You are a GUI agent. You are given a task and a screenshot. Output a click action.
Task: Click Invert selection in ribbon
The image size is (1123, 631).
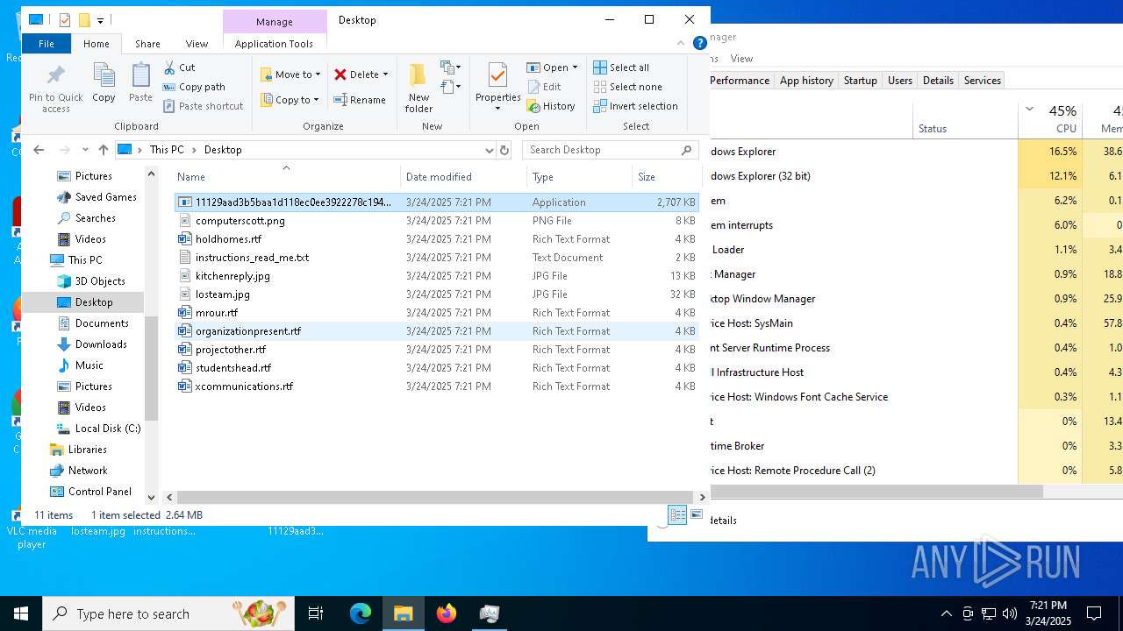[635, 106]
